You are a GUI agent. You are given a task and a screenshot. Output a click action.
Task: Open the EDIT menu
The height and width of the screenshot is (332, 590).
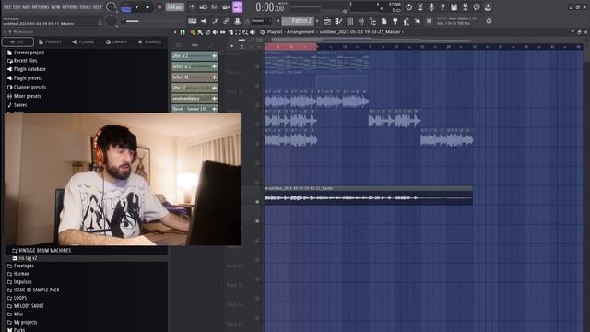[x=17, y=6]
